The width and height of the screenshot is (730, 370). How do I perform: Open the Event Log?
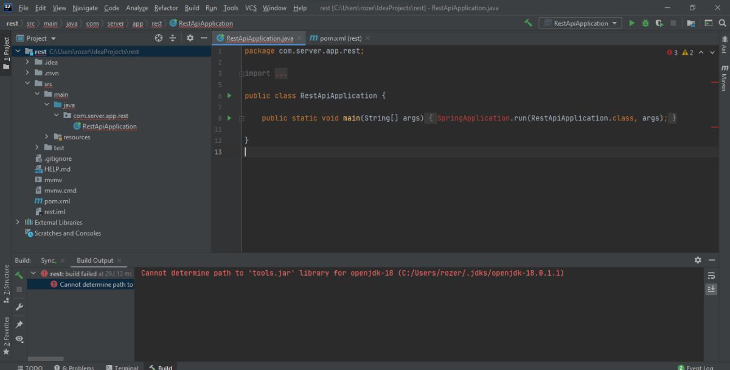click(695, 367)
